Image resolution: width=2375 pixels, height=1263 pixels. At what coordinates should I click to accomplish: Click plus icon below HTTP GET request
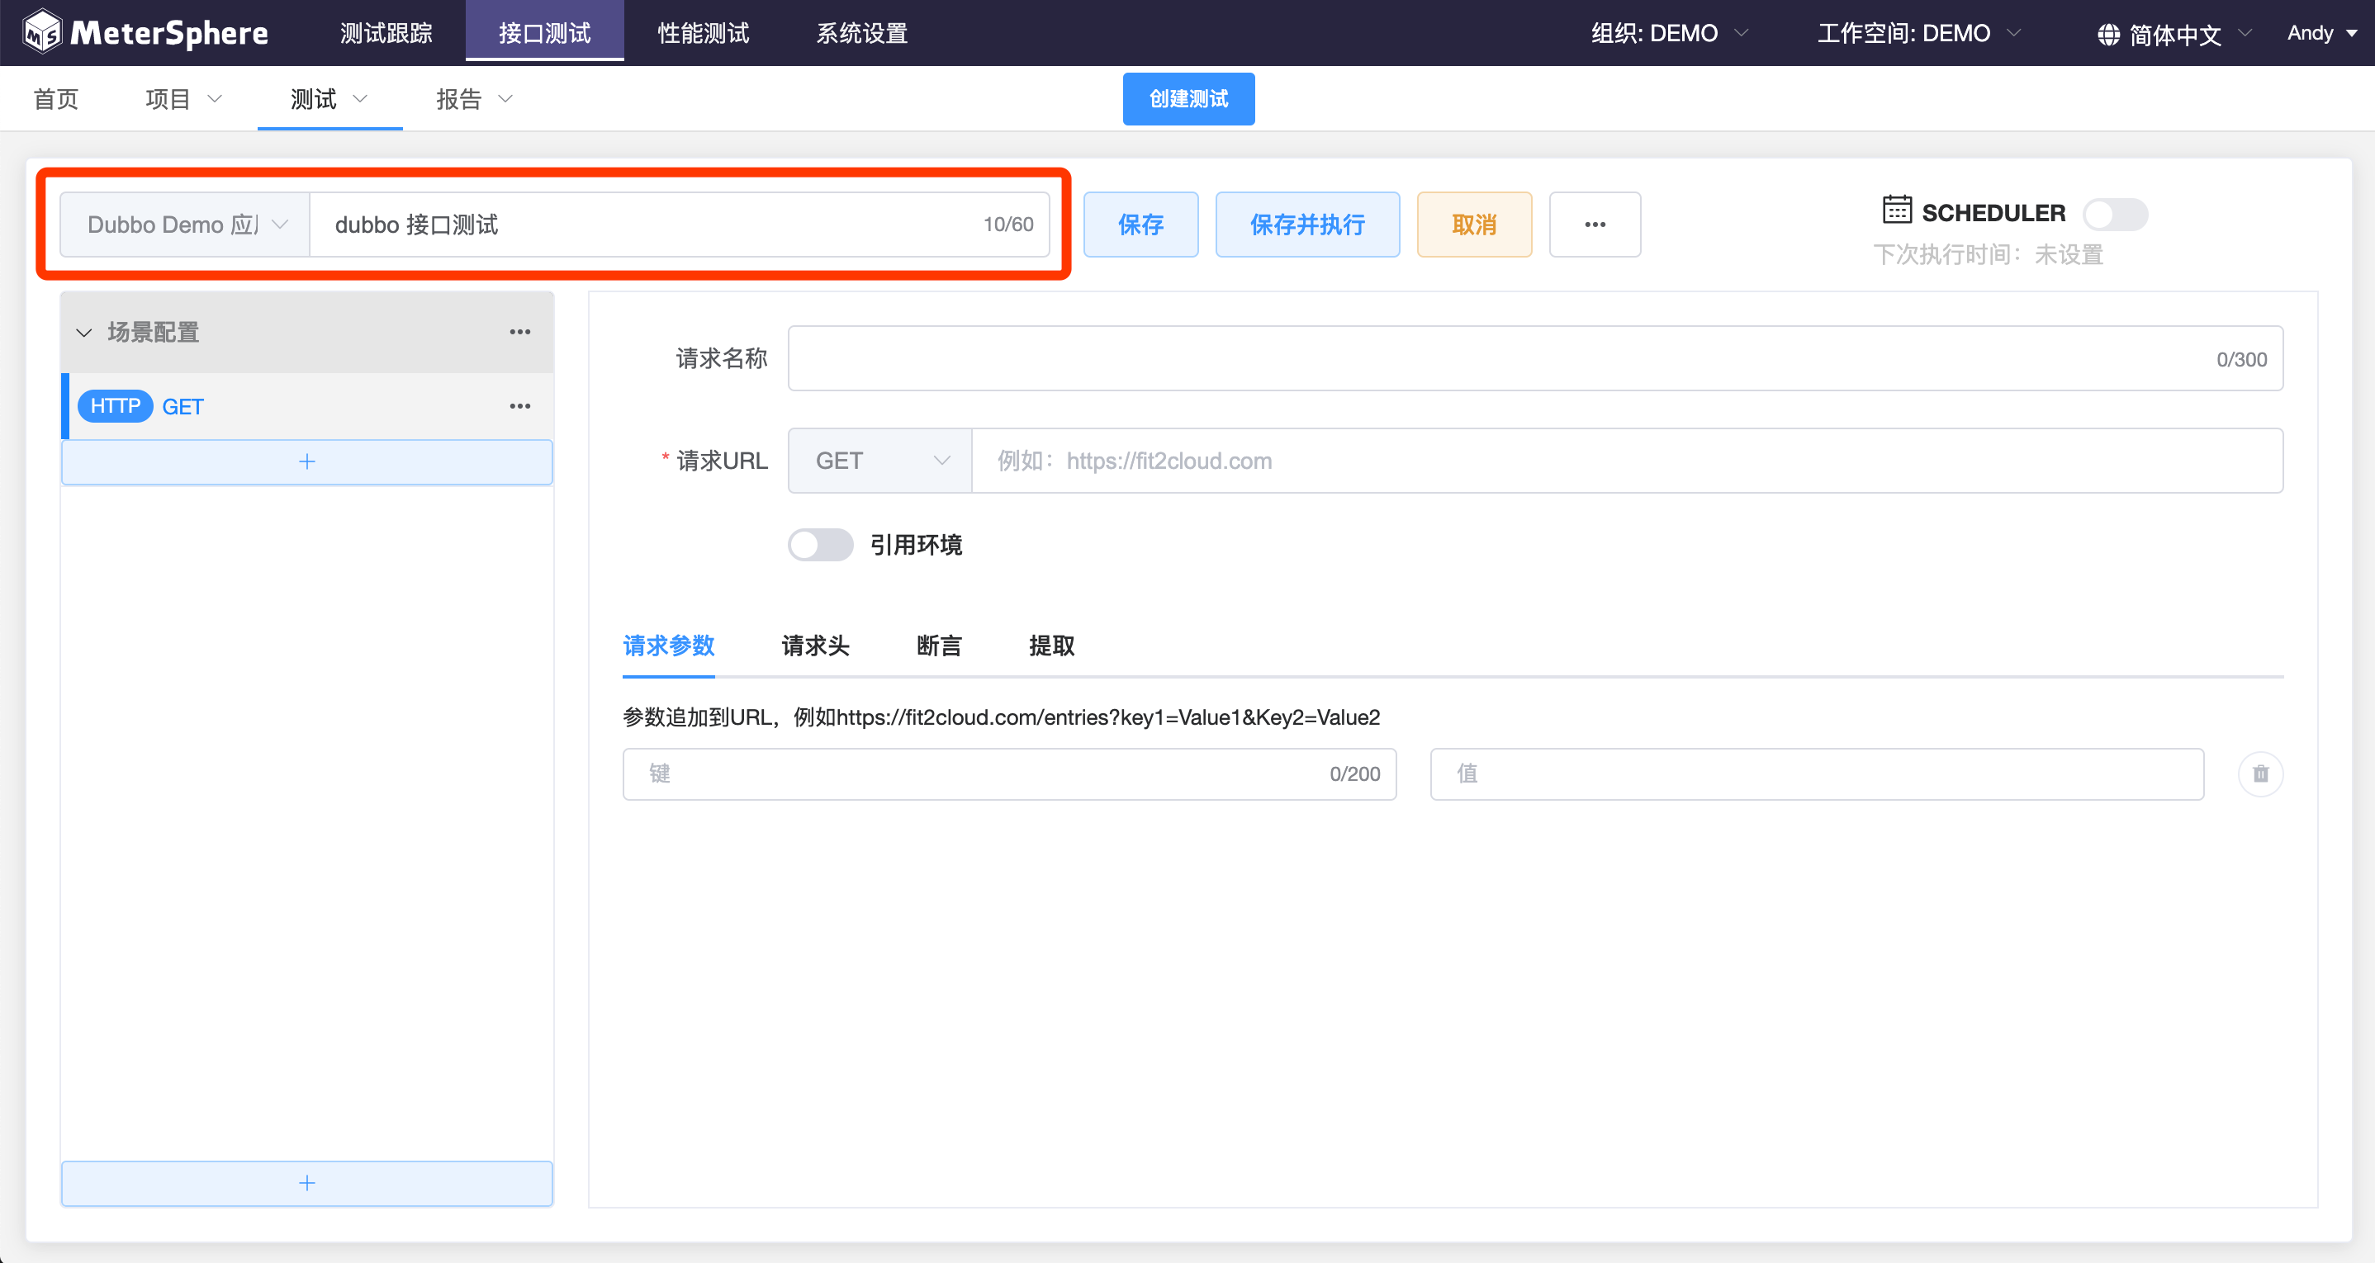[307, 461]
